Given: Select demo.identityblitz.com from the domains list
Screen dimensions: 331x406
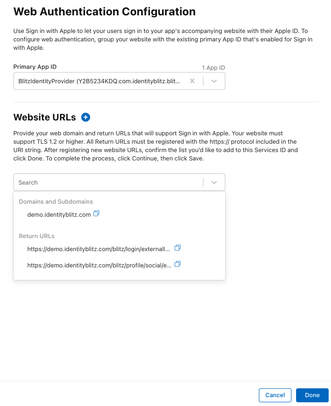Looking at the screenshot, I should tap(59, 215).
